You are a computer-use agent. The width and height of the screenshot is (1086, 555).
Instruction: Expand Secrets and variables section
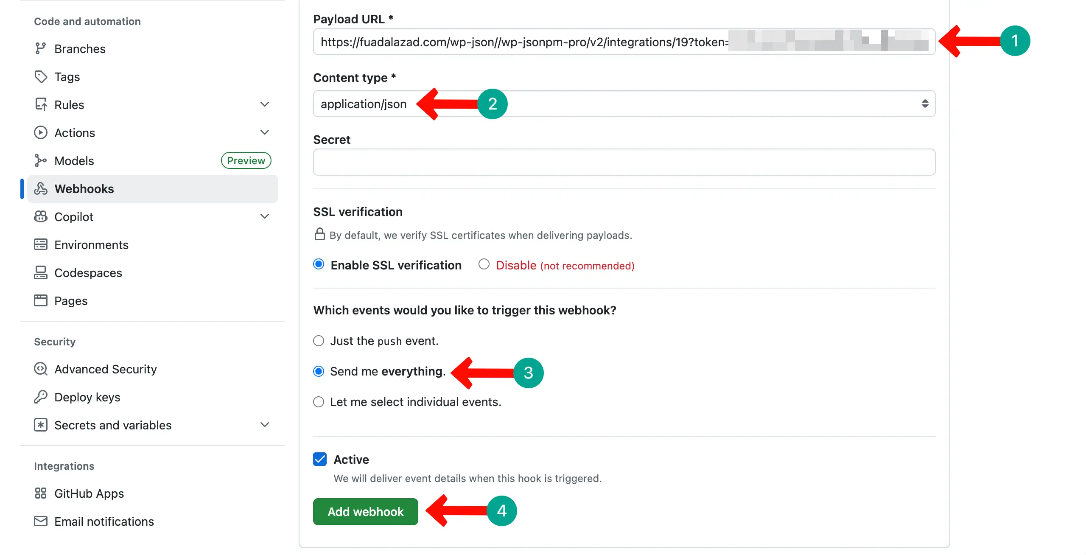(264, 424)
